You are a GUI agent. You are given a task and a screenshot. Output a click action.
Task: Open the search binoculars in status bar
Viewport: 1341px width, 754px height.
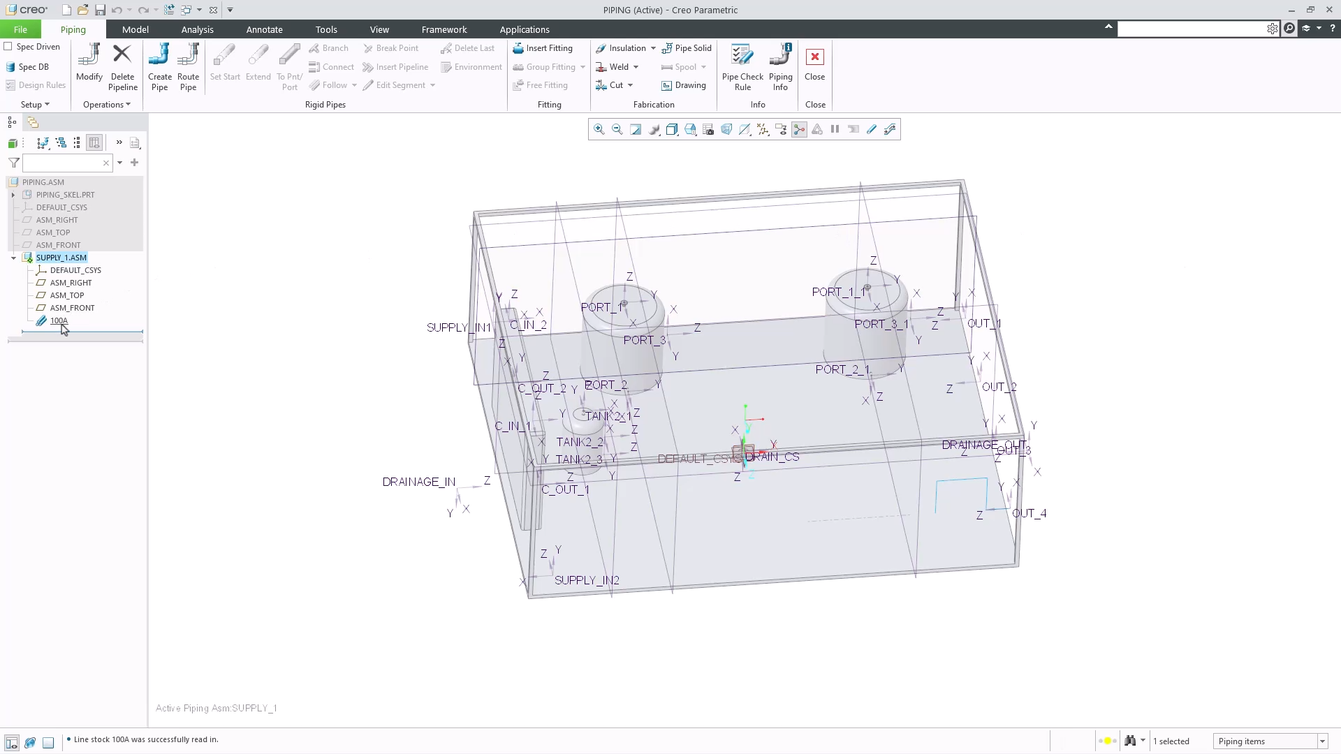[1131, 741]
